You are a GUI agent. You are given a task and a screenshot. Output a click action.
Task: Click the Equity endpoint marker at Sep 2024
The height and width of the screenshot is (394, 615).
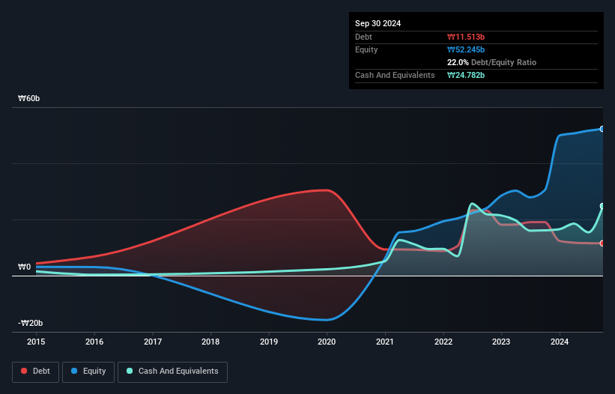tap(602, 129)
